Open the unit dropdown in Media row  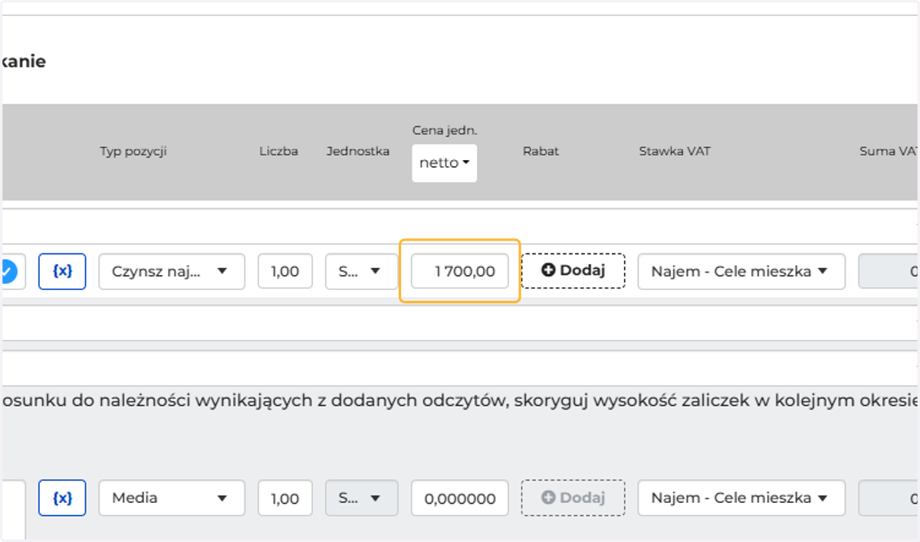[362, 498]
